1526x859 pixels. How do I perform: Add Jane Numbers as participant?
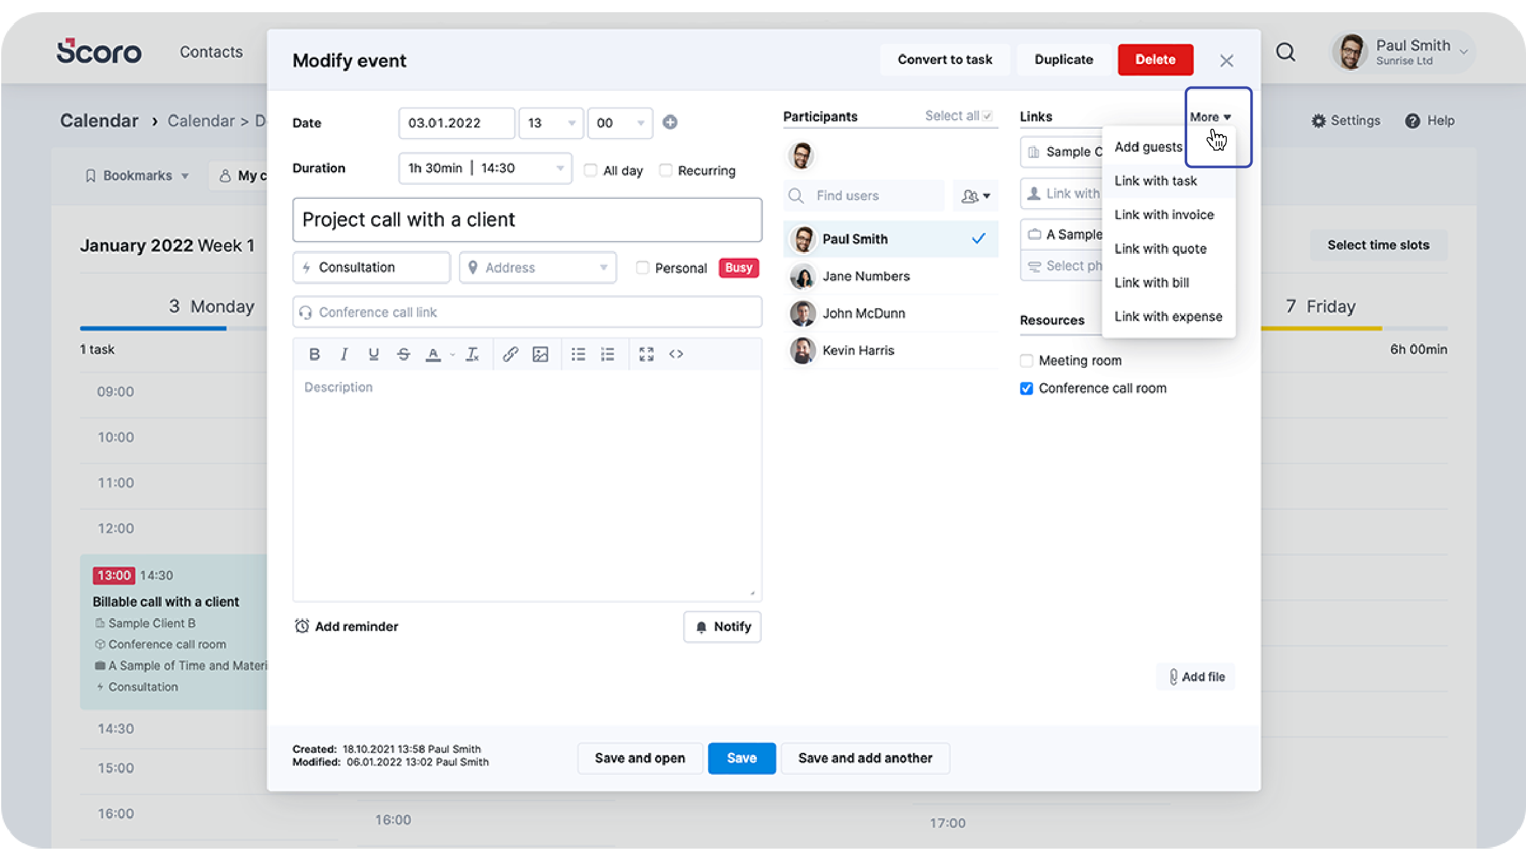(x=891, y=276)
